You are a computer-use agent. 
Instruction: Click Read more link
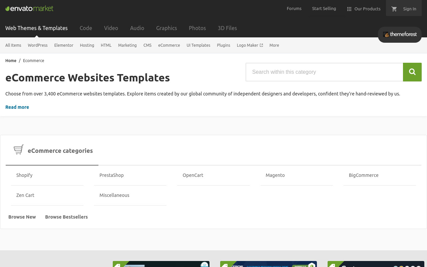(x=17, y=107)
